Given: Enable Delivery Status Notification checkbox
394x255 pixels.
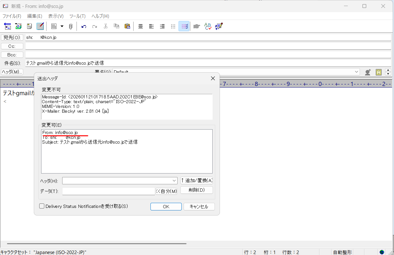Looking at the screenshot, I should (x=42, y=206).
